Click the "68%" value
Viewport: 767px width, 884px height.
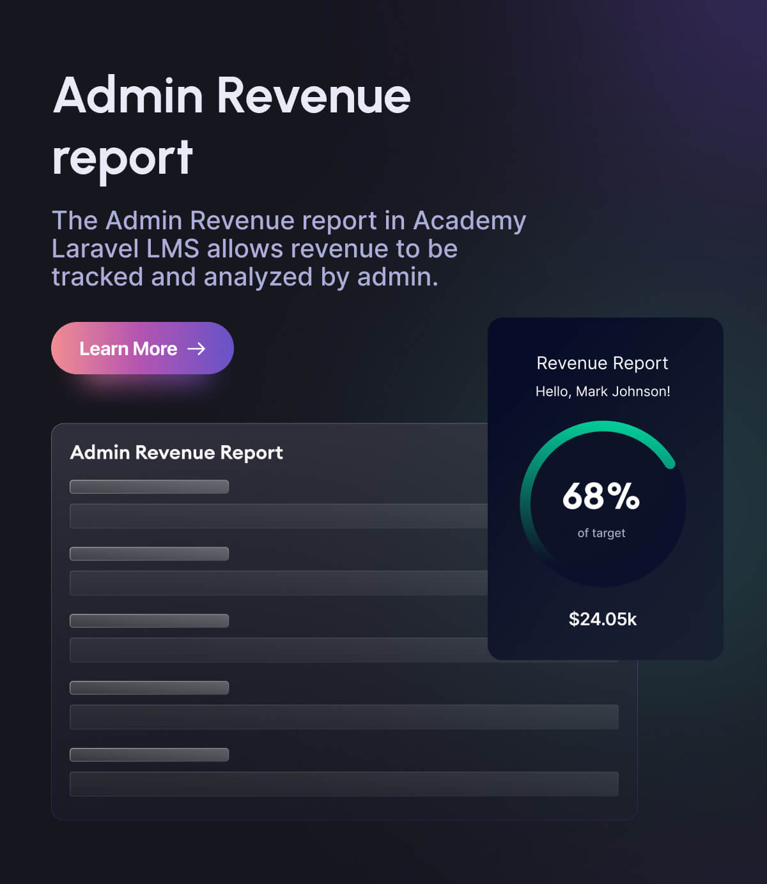[601, 496]
